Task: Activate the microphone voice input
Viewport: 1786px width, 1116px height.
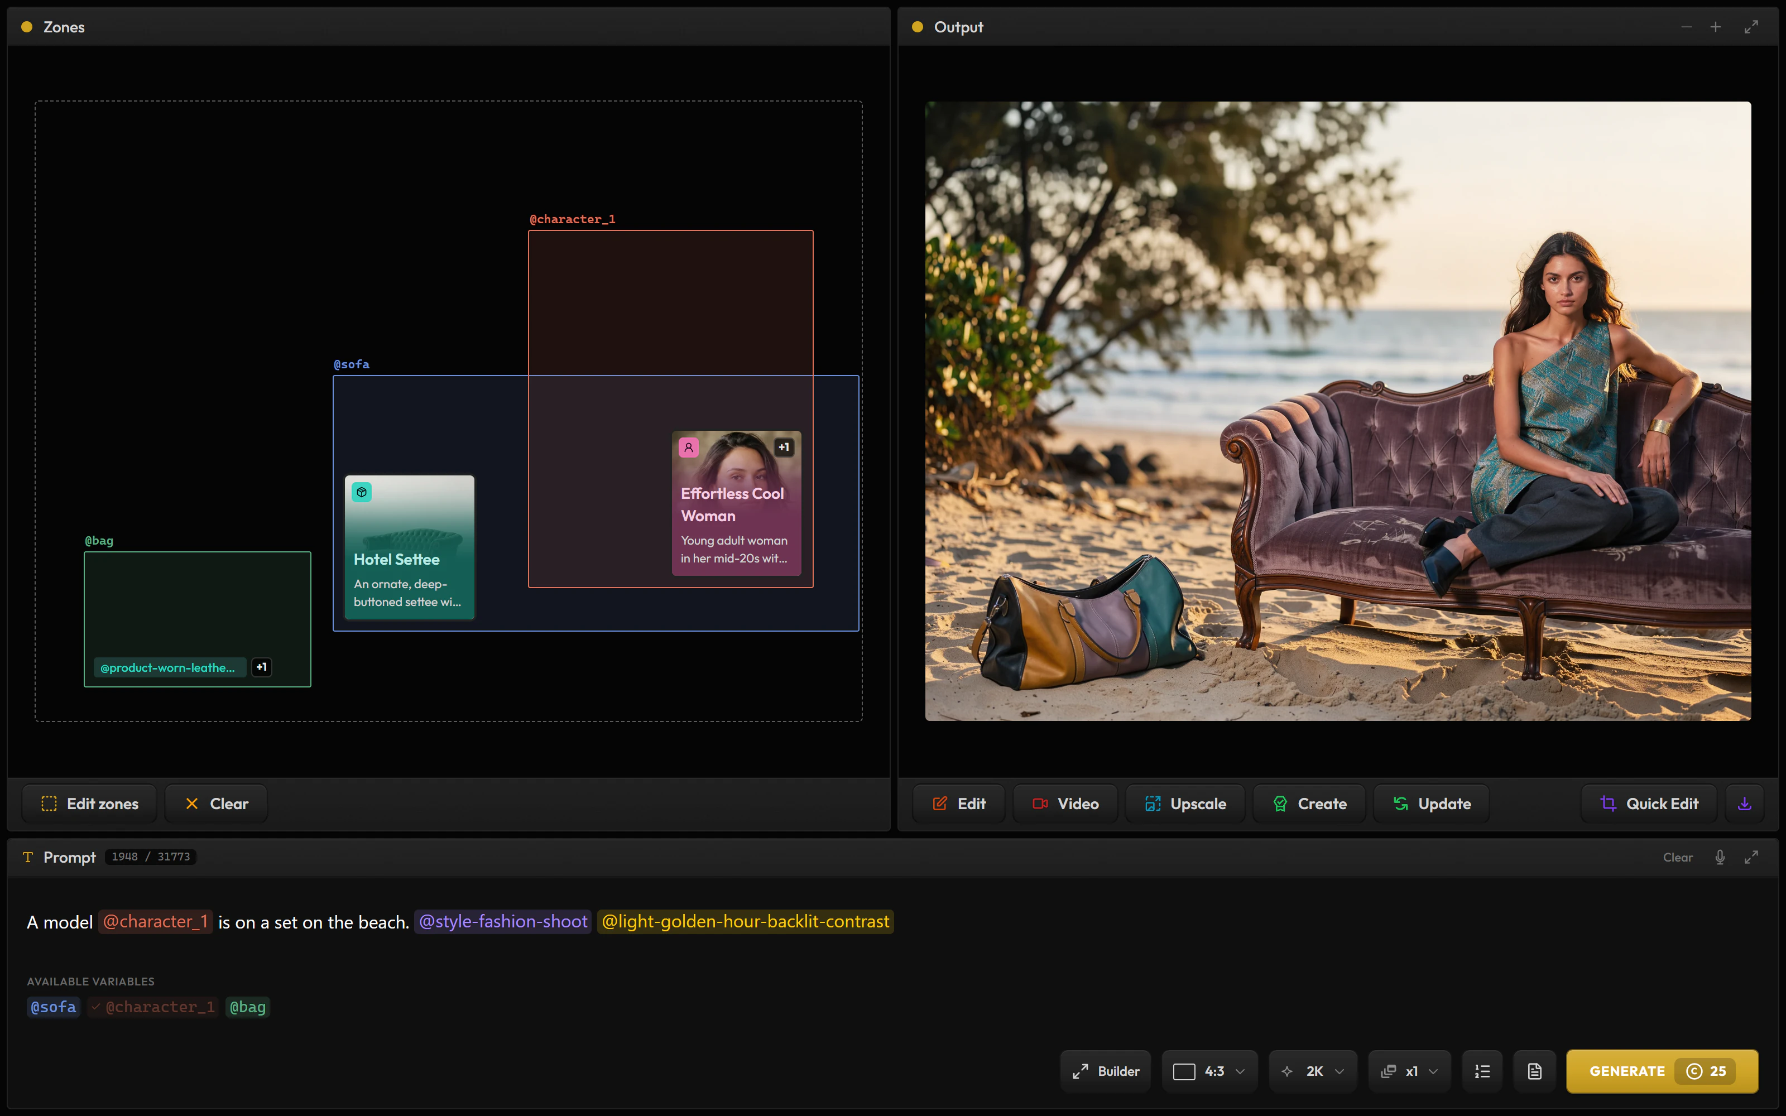Action: pyautogui.click(x=1720, y=857)
